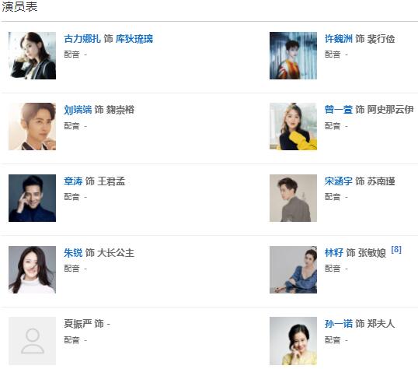418x369 pixels.
Task: Open the 古力娜扎 actor link
Action: (82, 39)
